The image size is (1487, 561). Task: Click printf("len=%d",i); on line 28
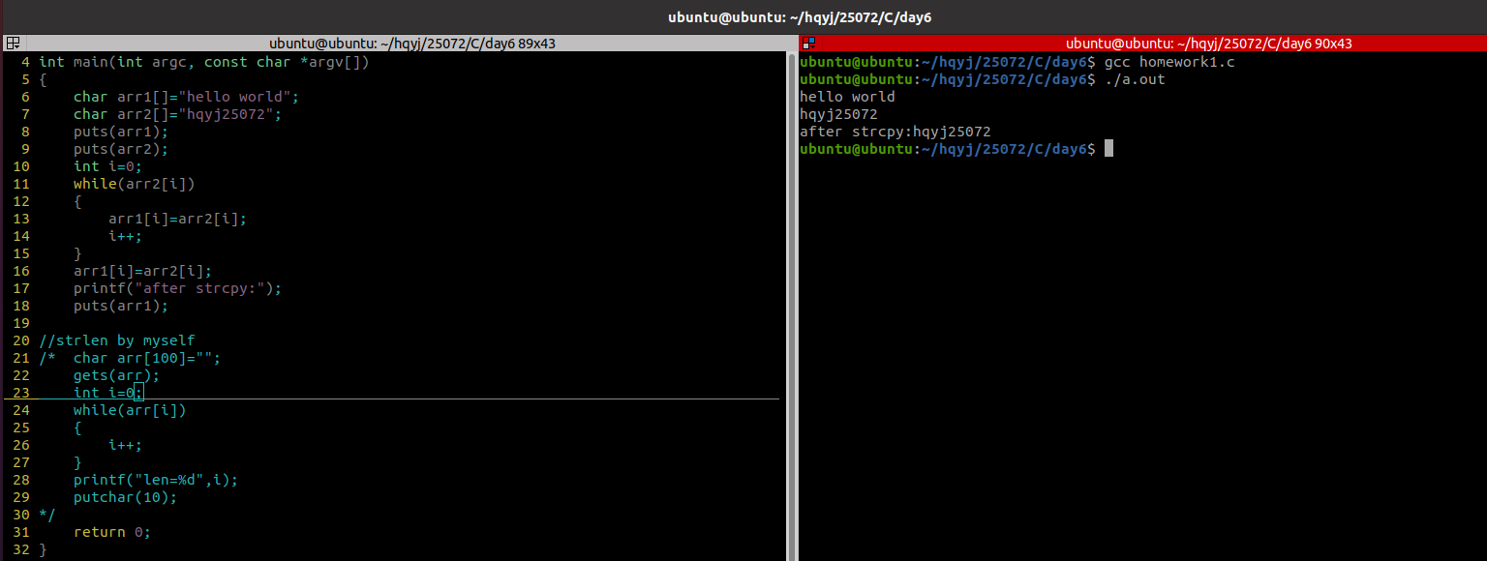[156, 480]
